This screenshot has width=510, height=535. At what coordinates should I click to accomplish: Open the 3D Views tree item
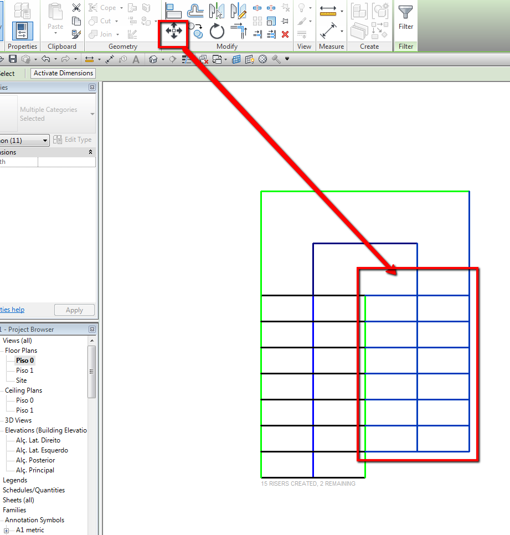click(x=18, y=420)
